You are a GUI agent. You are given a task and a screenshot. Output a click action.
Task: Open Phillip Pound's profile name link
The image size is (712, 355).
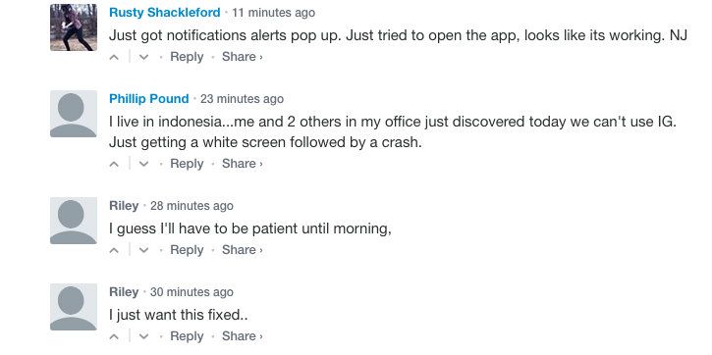click(149, 99)
